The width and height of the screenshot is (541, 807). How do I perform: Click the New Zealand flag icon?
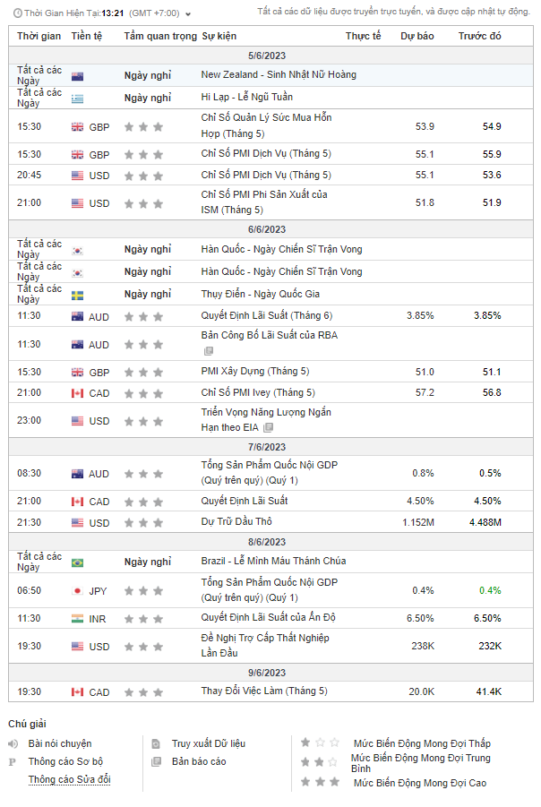click(x=77, y=77)
